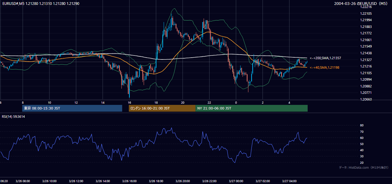Click hour tick 2 under price chart
This screenshot has width=392, height=184.
pos(263,102)
